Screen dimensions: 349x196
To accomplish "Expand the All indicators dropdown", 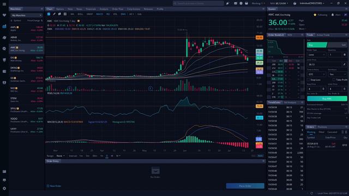I will [x=131, y=14].
